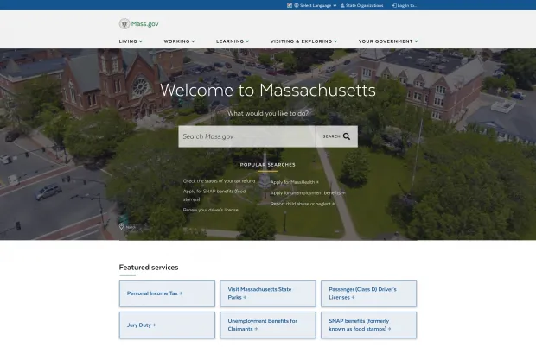
Task: Click the Welcome to Massachusetts heading
Action: 268,91
